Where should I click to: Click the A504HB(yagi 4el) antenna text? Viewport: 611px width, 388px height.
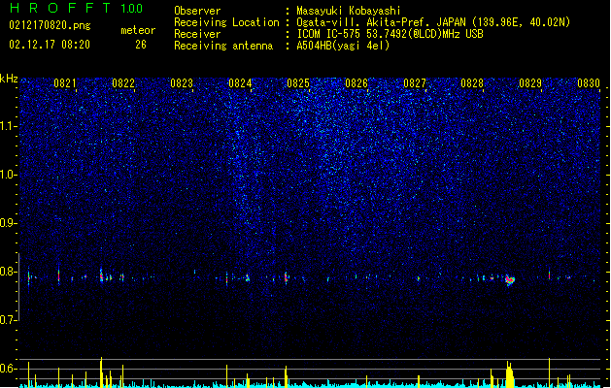pyautogui.click(x=343, y=46)
